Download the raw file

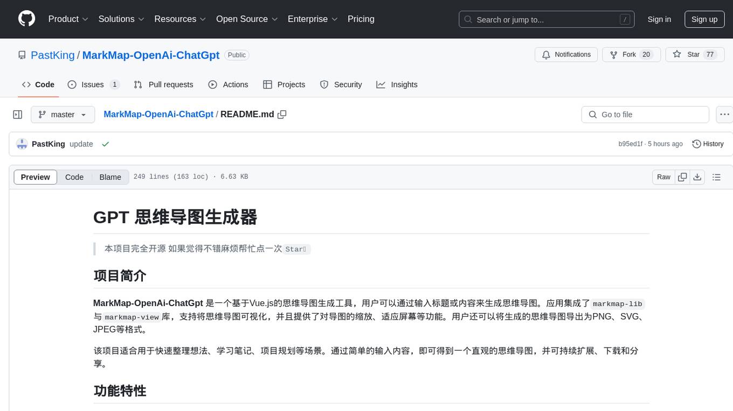[697, 177]
